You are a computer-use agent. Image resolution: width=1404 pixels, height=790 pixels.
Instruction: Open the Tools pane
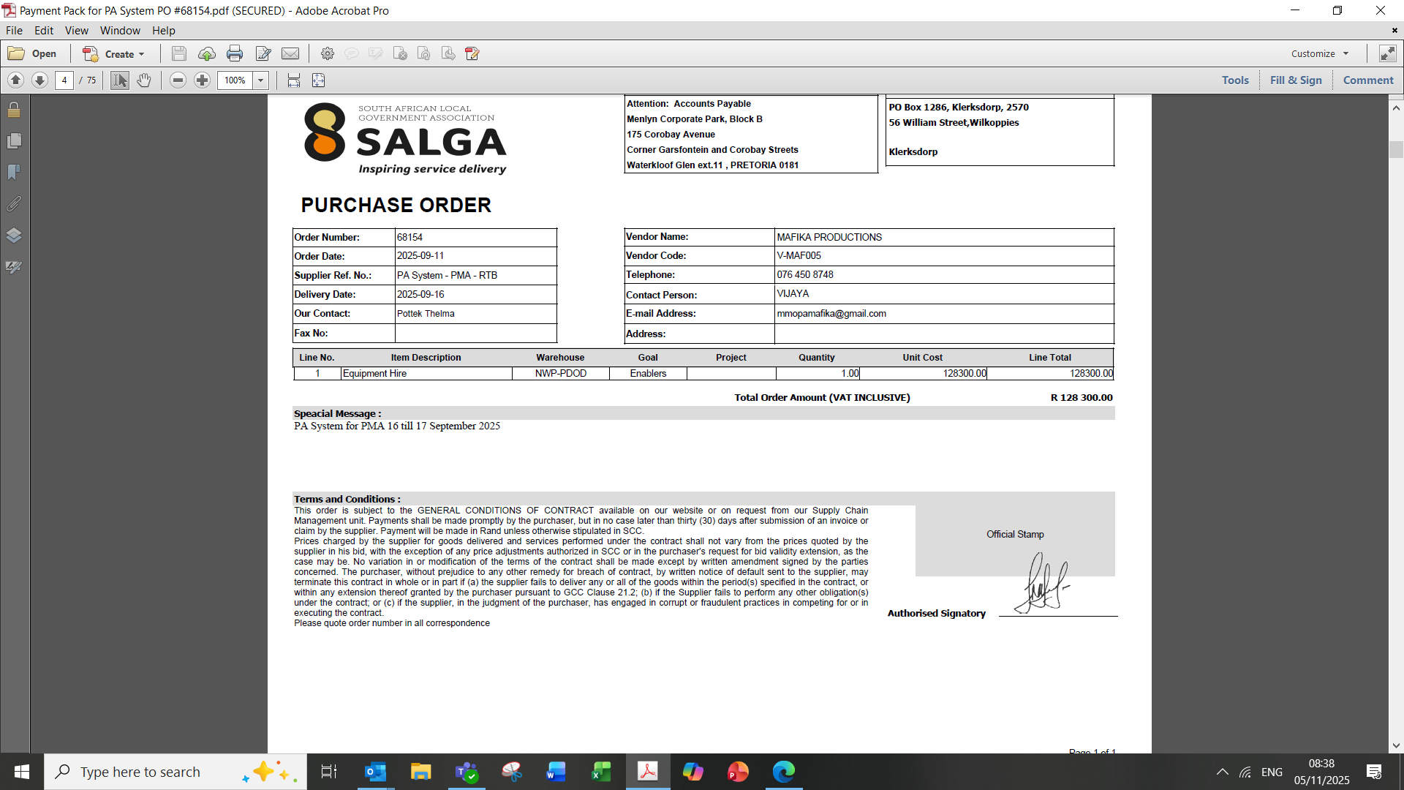1235,80
